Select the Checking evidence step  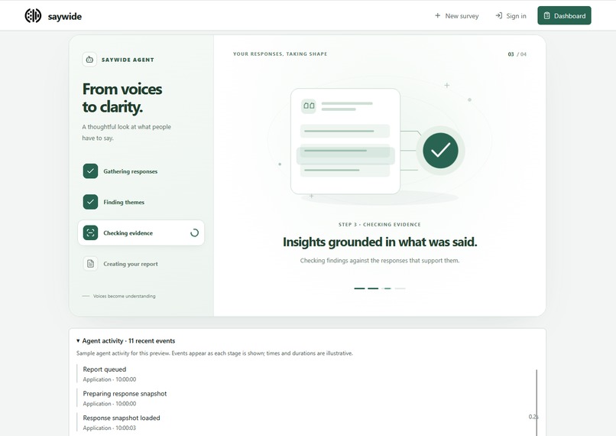click(x=141, y=233)
